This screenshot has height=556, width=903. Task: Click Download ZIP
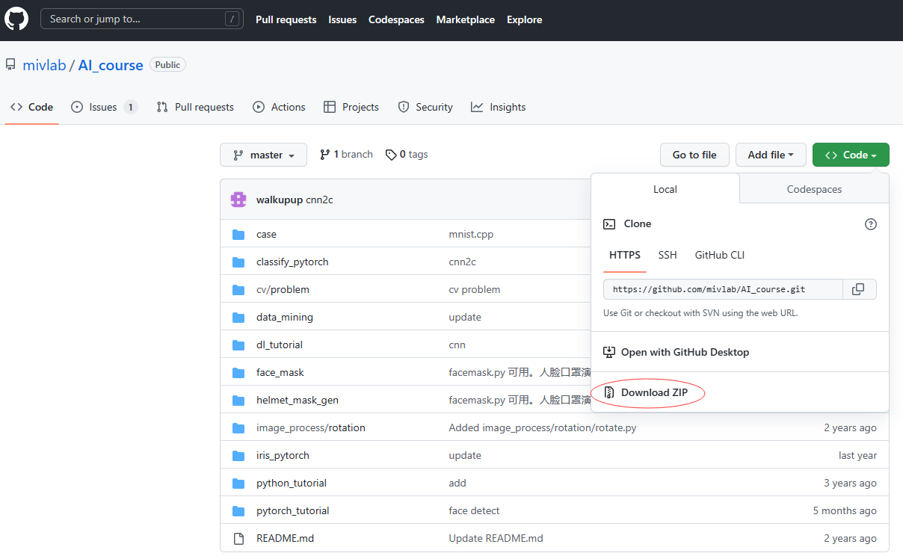coord(646,392)
